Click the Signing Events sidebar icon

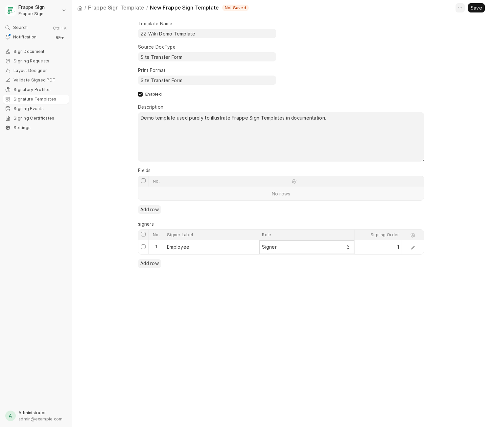pyautogui.click(x=8, y=109)
